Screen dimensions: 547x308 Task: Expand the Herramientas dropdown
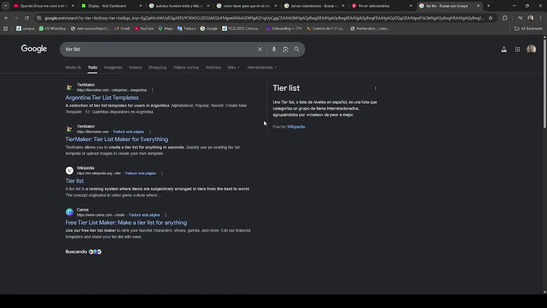click(262, 68)
